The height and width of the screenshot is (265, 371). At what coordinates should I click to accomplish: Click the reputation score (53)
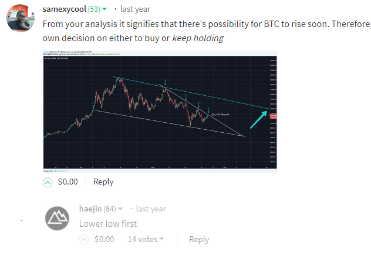[x=94, y=9]
